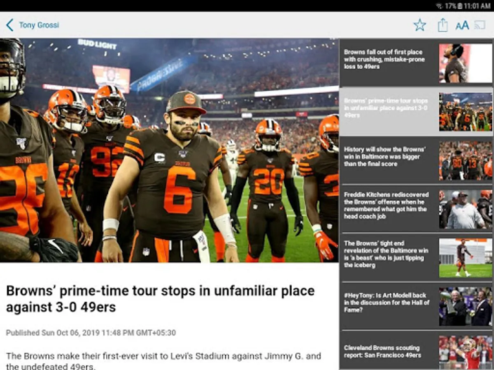Tap the 49ers scouting report thumbnail

pyautogui.click(x=465, y=352)
